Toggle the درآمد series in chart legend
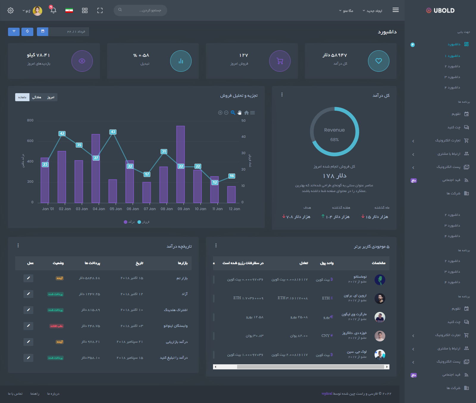The image size is (476, 403). click(x=129, y=222)
